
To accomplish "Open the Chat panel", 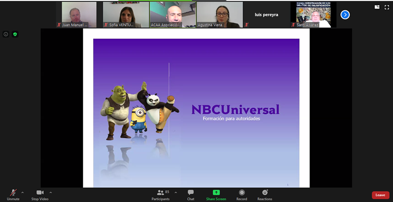I will tap(191, 195).
